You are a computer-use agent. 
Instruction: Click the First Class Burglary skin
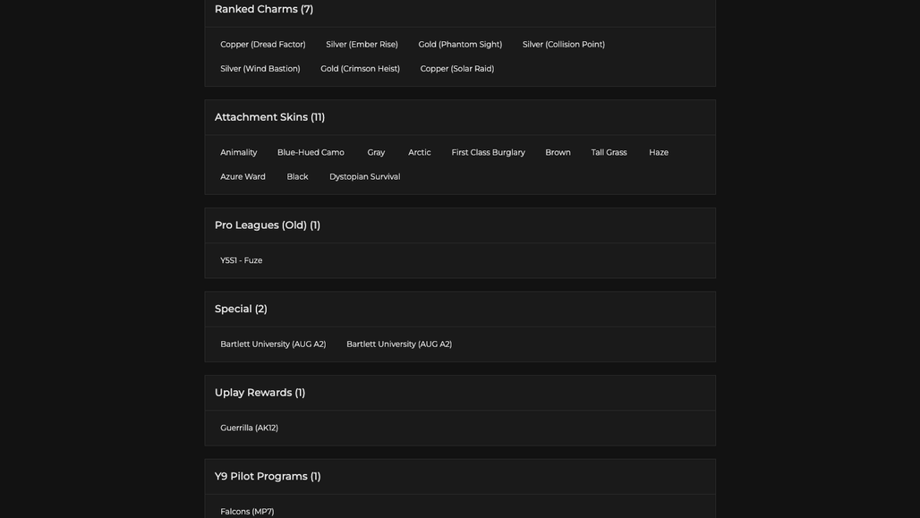[488, 152]
